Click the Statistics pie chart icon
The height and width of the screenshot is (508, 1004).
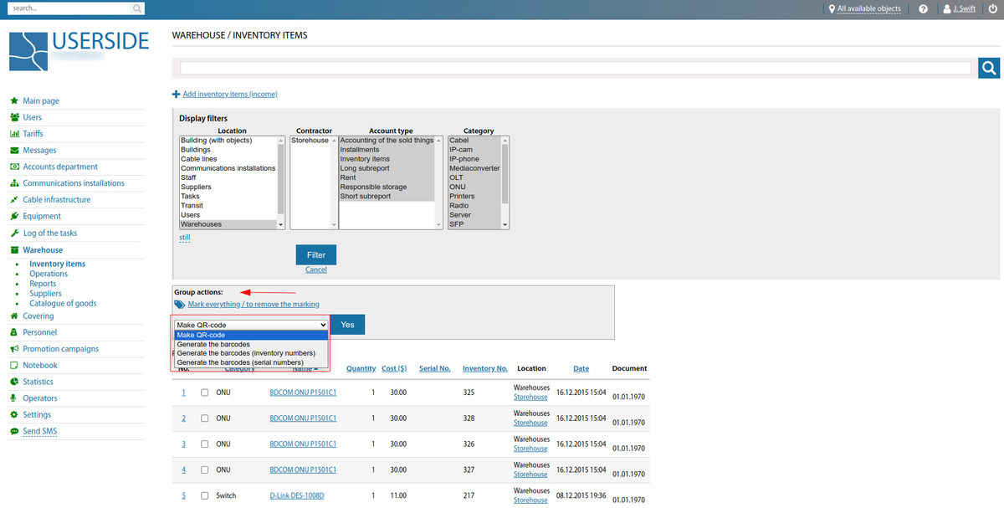[x=14, y=382]
